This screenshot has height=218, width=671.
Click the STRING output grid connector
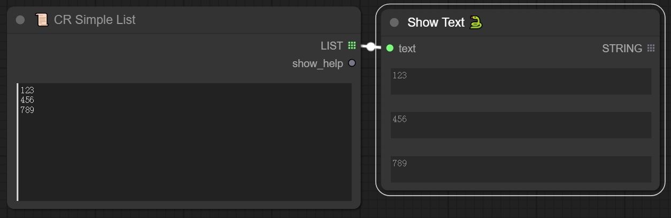(651, 49)
